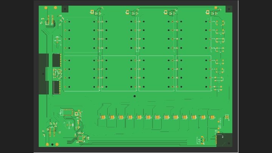Click the left gold pad at the bottom-left corner
This screenshot has height=153, width=272.
click(47, 144)
